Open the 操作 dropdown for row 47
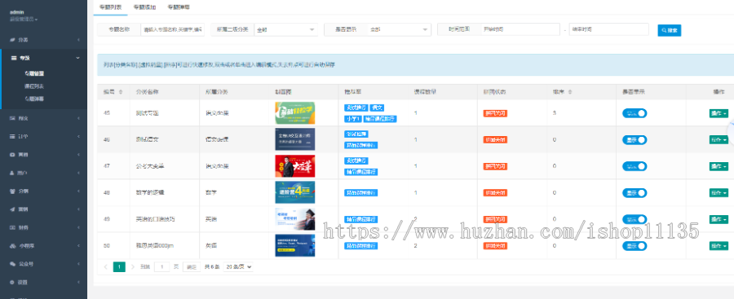Screen dimensions: 734x299 [x=719, y=166]
